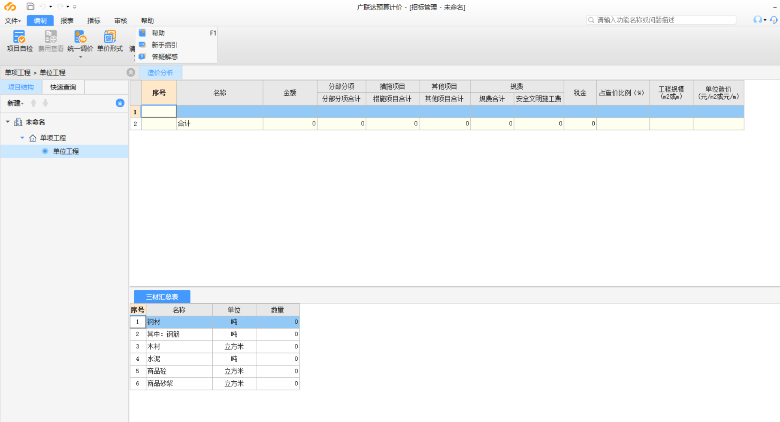
Task: Select the 水泥 row
Action: (215, 359)
